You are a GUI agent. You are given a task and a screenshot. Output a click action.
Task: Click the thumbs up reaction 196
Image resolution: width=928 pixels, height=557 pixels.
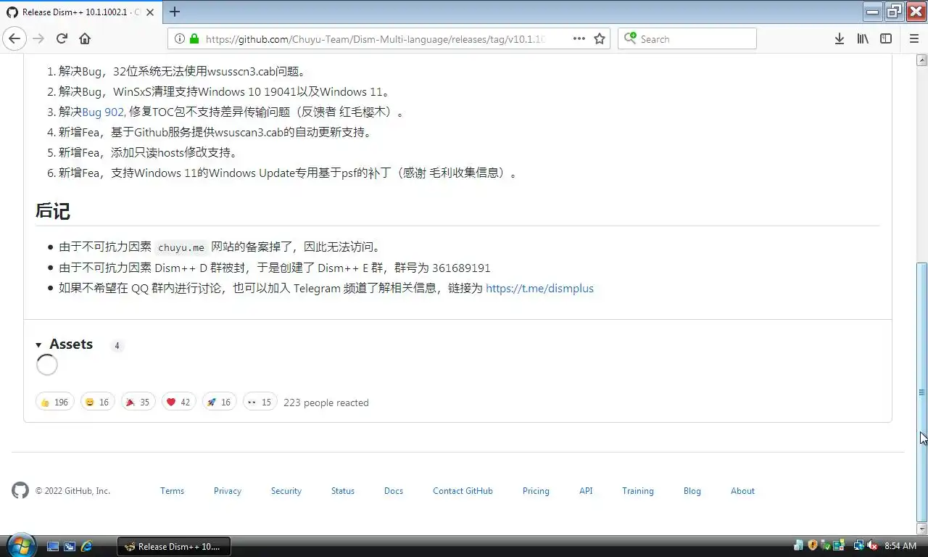(55, 402)
